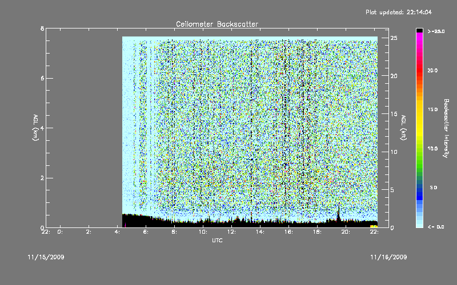Click the "0:" UTC time tick label

60,232
